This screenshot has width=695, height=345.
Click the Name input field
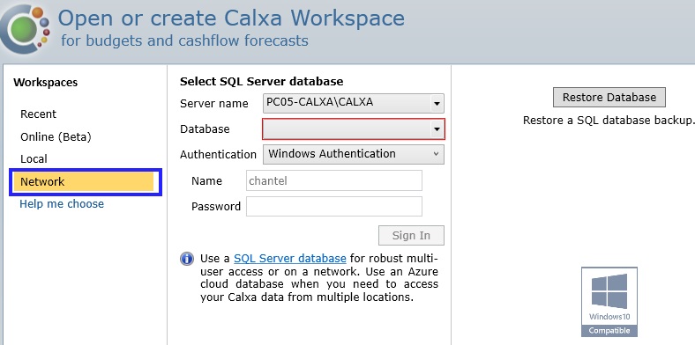pos(334,180)
